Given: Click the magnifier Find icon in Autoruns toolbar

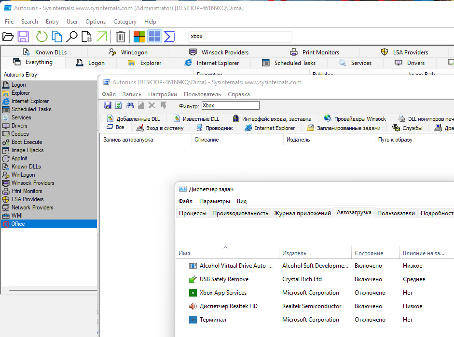Looking at the screenshot, I should [72, 37].
